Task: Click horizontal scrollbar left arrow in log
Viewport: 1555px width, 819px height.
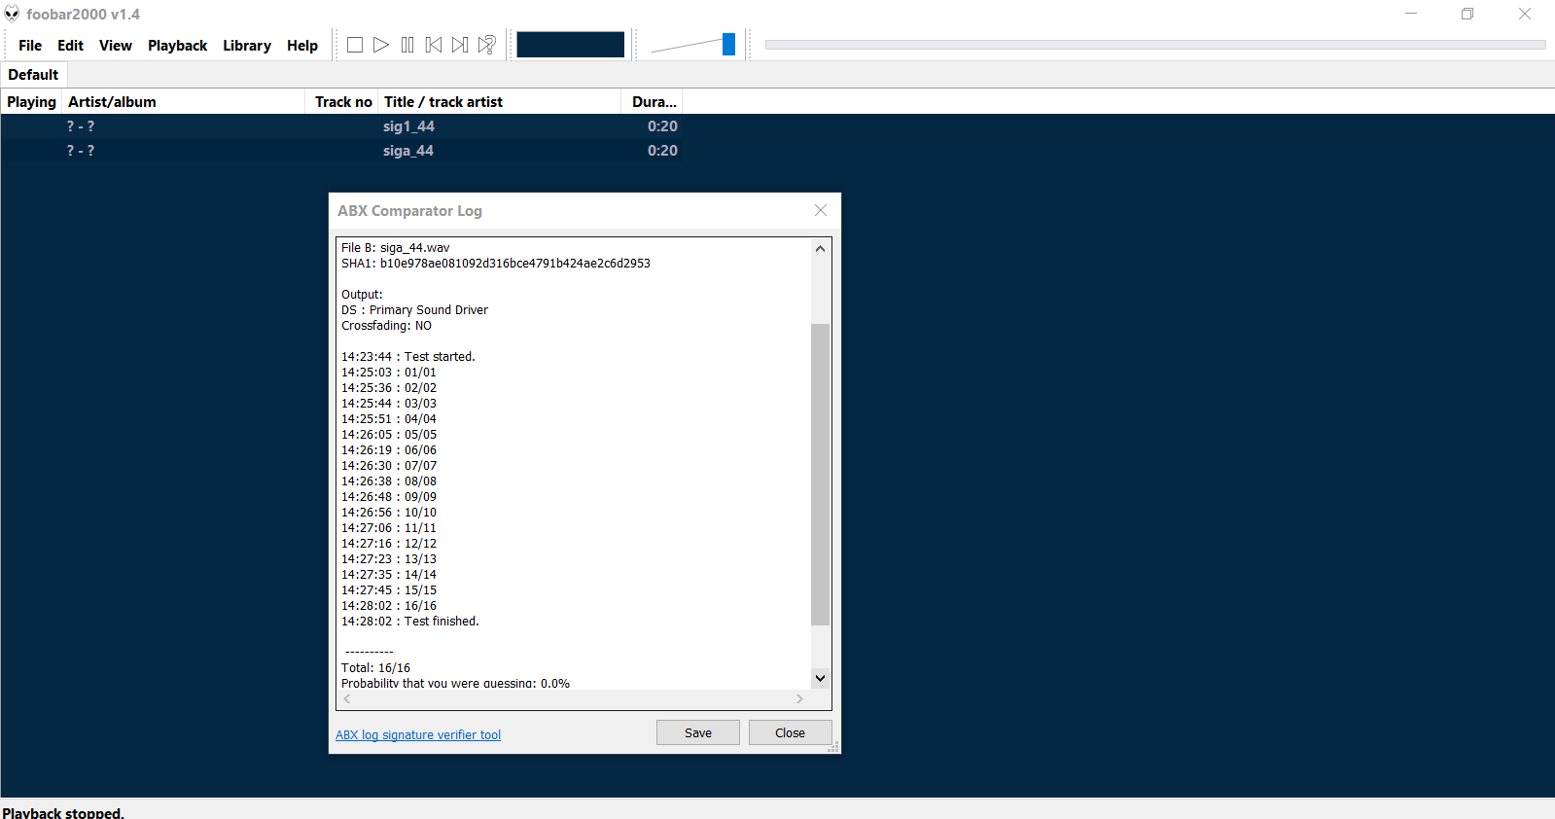Action: click(346, 698)
